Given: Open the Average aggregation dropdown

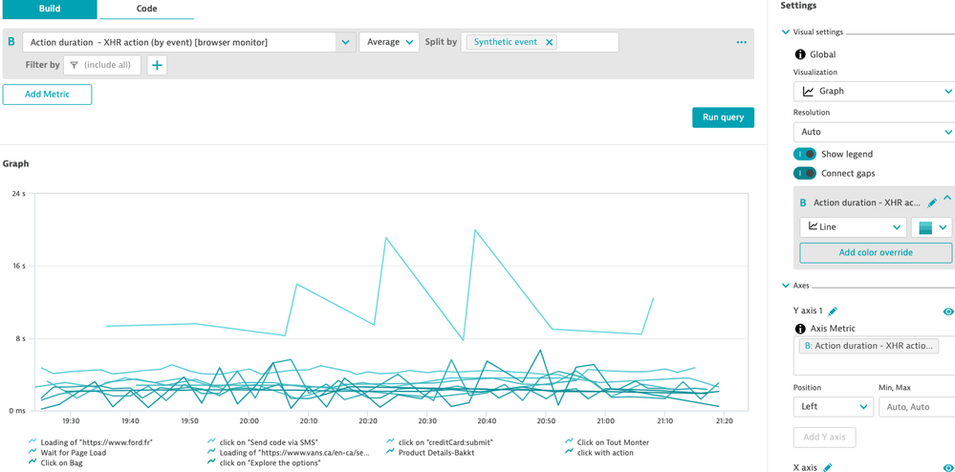Looking at the screenshot, I should 389,42.
